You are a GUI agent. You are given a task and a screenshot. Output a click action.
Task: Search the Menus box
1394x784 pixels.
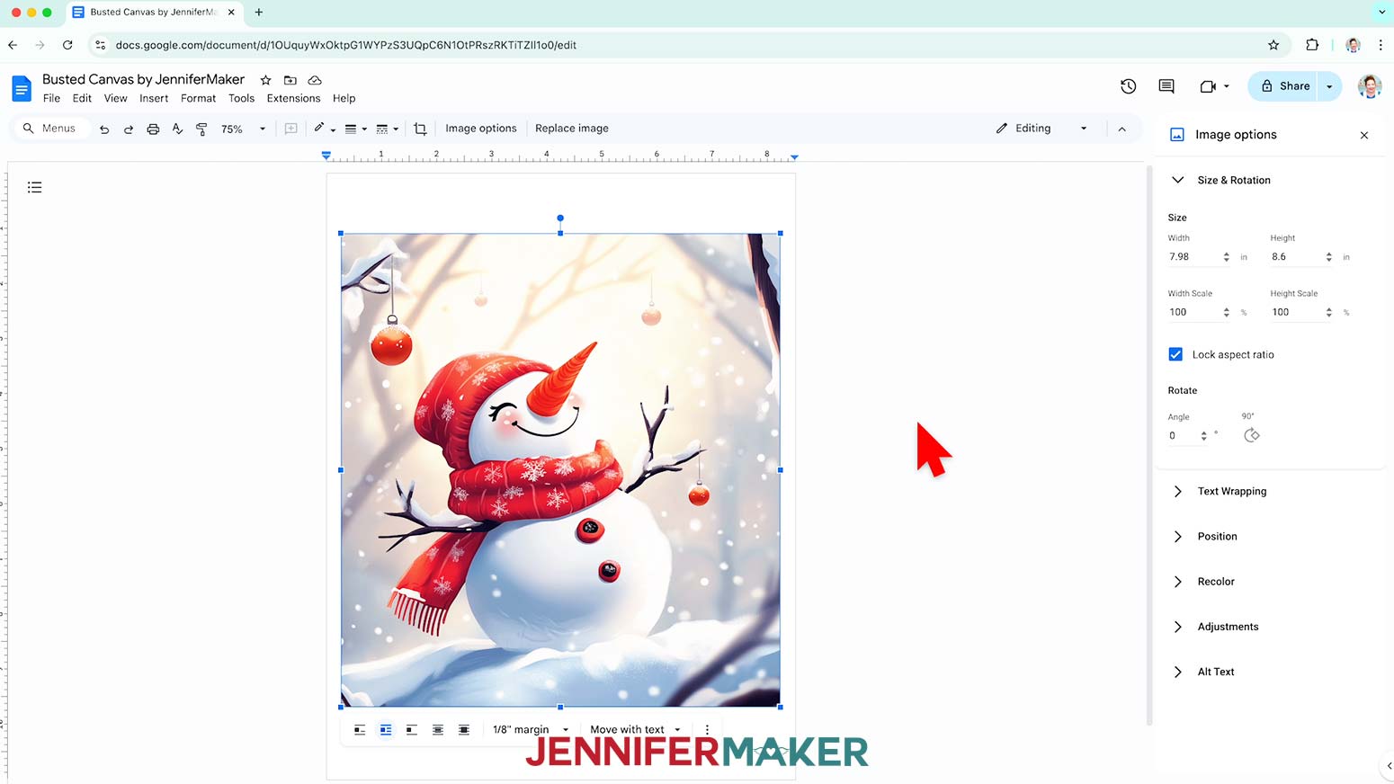click(49, 129)
